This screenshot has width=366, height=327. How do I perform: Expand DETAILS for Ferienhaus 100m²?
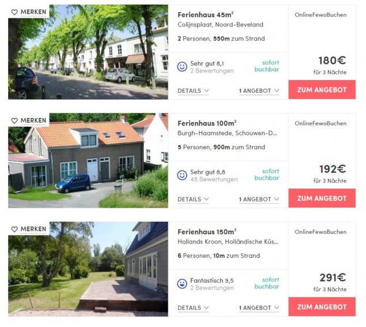coord(193,199)
